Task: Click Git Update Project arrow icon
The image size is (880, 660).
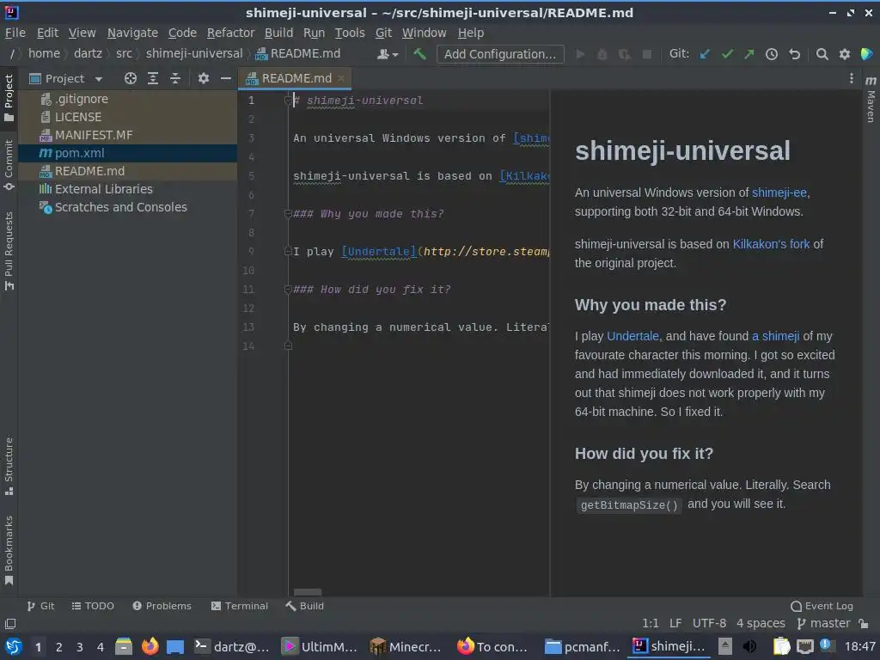Action: (705, 54)
